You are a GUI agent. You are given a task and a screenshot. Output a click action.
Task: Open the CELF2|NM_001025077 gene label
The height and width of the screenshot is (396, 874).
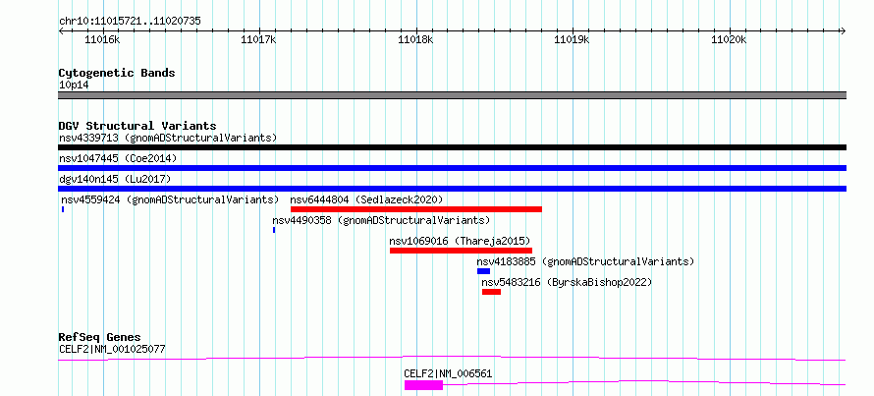pyautogui.click(x=112, y=350)
